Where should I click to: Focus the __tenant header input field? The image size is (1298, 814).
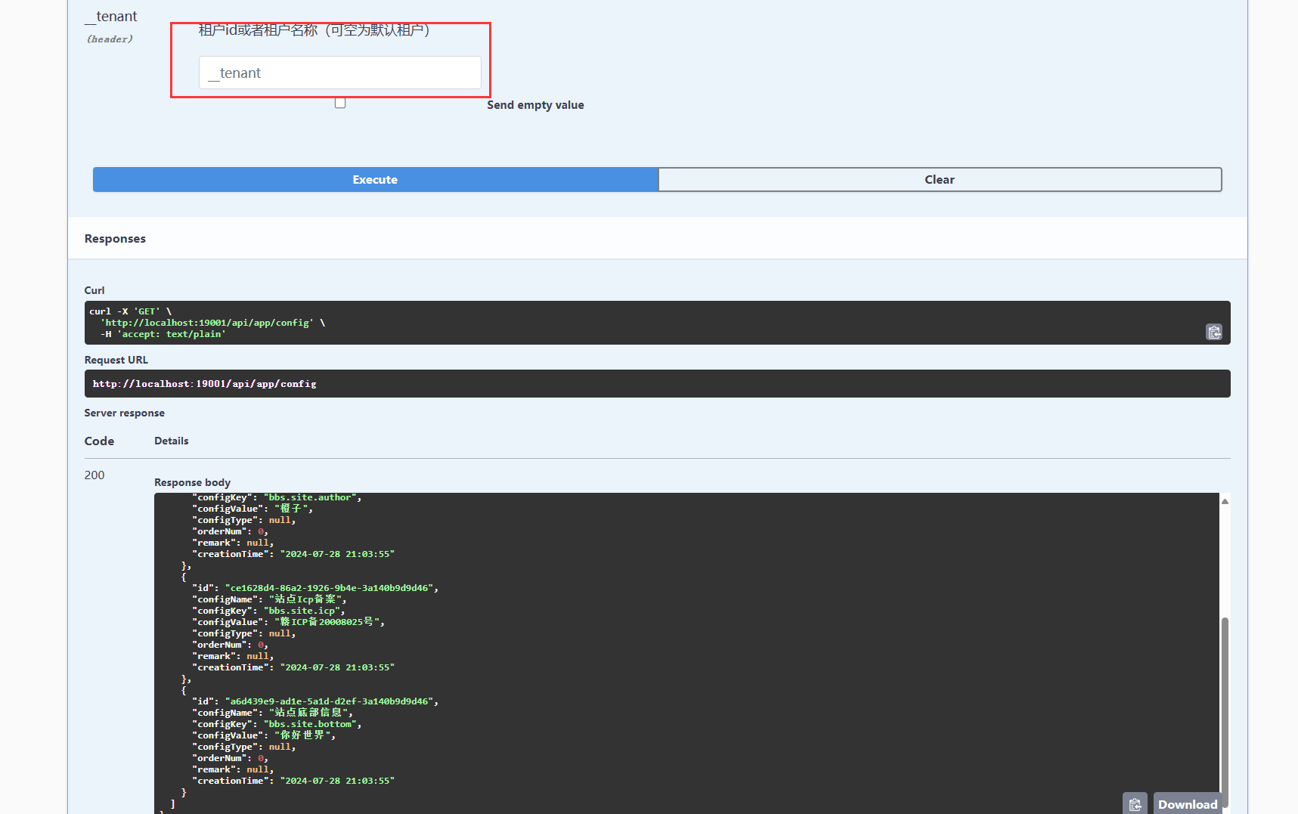point(339,73)
